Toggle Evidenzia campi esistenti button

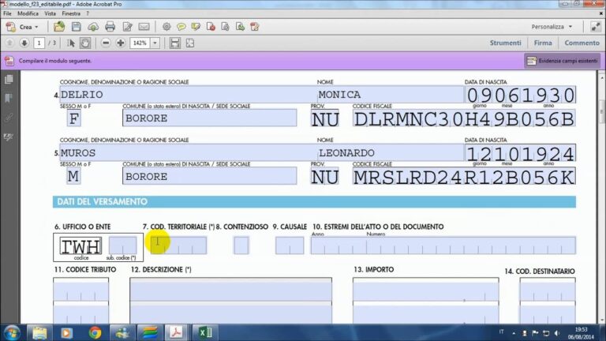click(563, 61)
